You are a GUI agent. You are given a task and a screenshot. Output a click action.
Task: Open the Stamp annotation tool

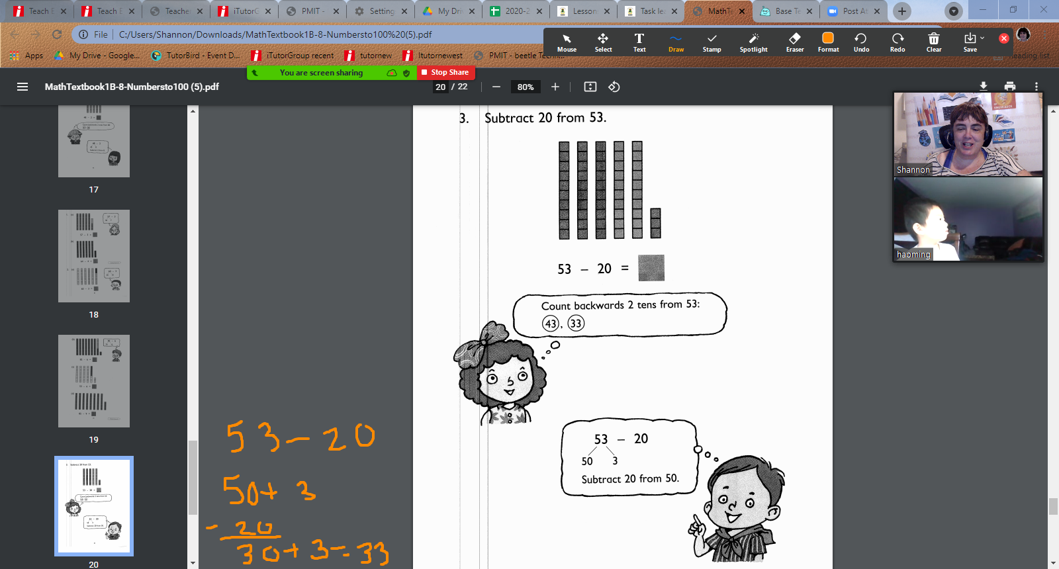pyautogui.click(x=712, y=42)
